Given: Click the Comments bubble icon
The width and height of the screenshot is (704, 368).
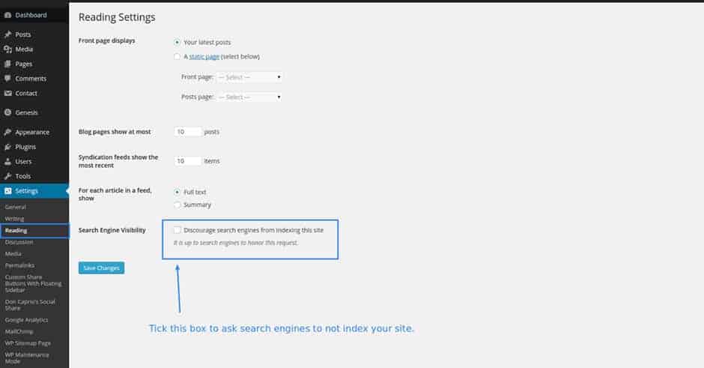Looking at the screenshot, I should tap(7, 79).
